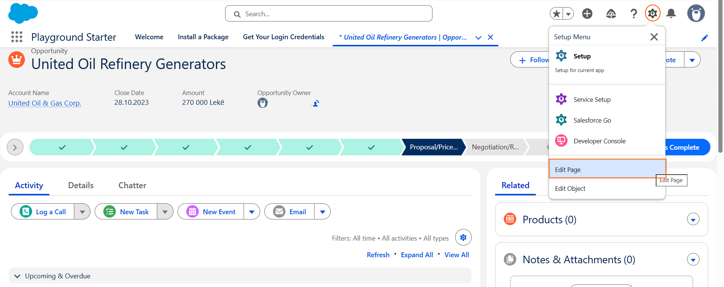724x287 pixels.
Task: Select the Negotiation/R... path stage
Action: (x=495, y=147)
